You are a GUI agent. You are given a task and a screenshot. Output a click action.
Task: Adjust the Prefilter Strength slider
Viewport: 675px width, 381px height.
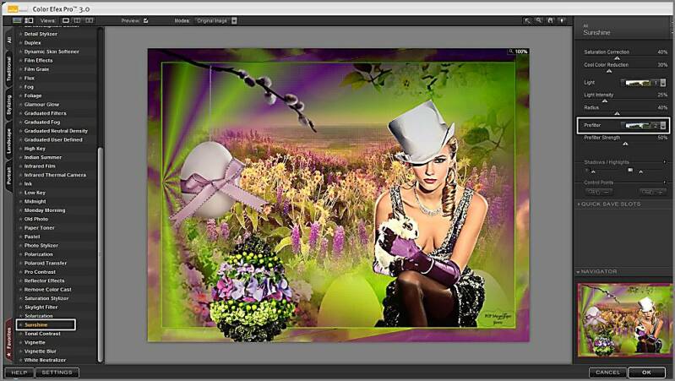[625, 144]
